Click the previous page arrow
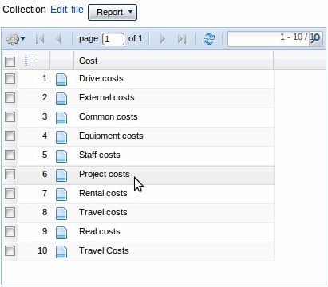The width and height of the screenshot is (328, 287). point(58,39)
